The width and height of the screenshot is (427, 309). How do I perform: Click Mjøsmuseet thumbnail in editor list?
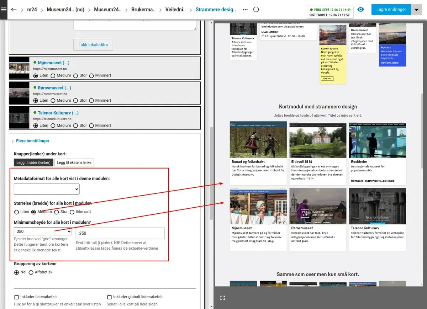pos(19,68)
